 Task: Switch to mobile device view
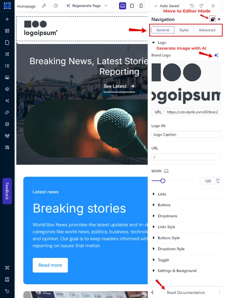click(141, 6)
